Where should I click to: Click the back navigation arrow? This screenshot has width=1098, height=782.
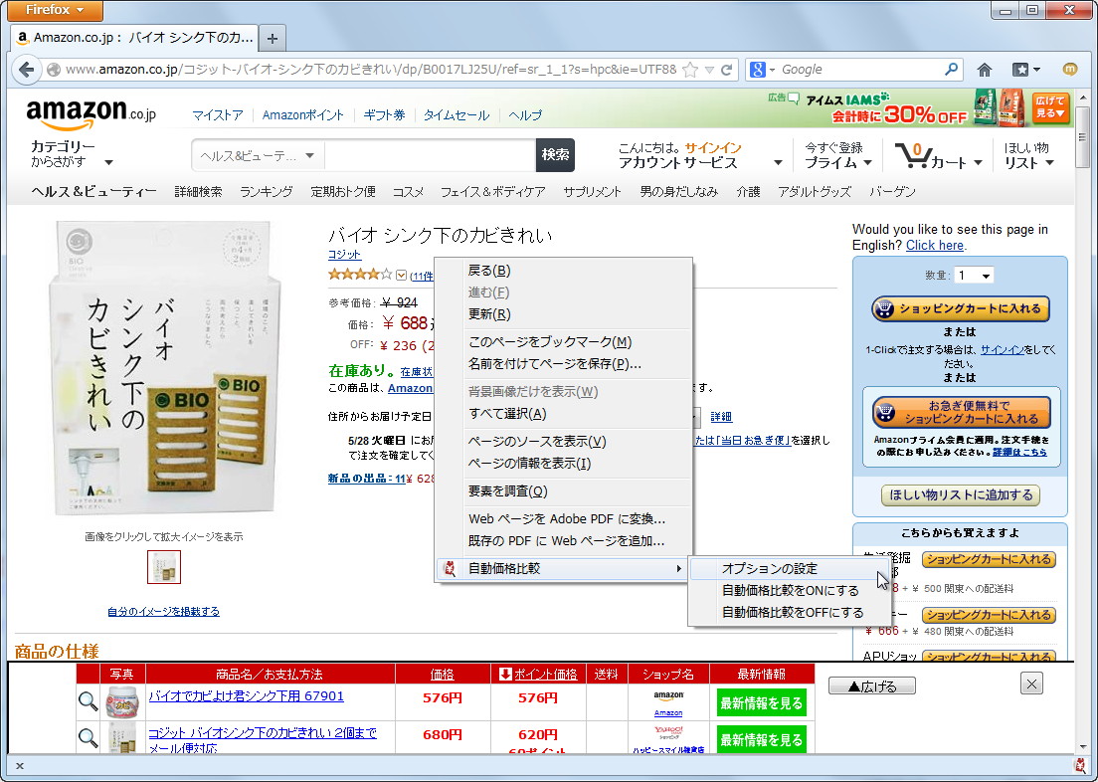tap(27, 70)
